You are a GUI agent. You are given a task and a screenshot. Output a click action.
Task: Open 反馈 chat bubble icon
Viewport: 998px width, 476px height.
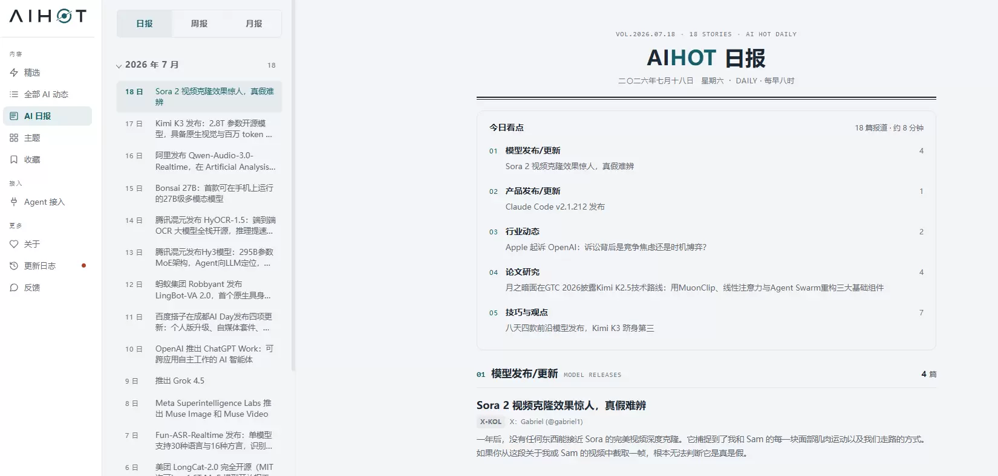pyautogui.click(x=14, y=288)
